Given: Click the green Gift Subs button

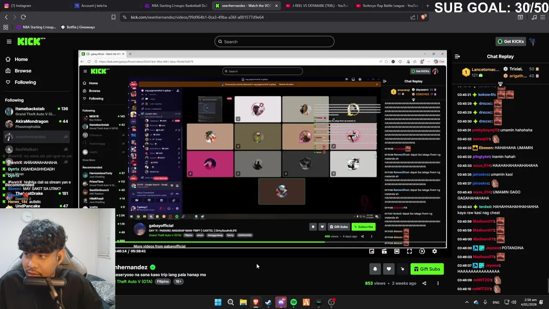Looking at the screenshot, I should pyautogui.click(x=427, y=269).
